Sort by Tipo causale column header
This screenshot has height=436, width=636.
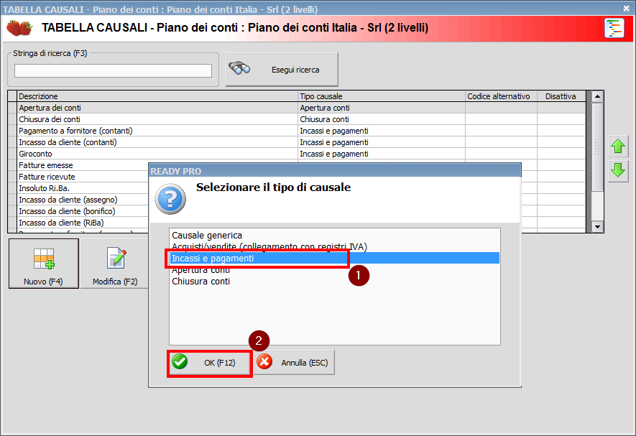[x=381, y=96]
